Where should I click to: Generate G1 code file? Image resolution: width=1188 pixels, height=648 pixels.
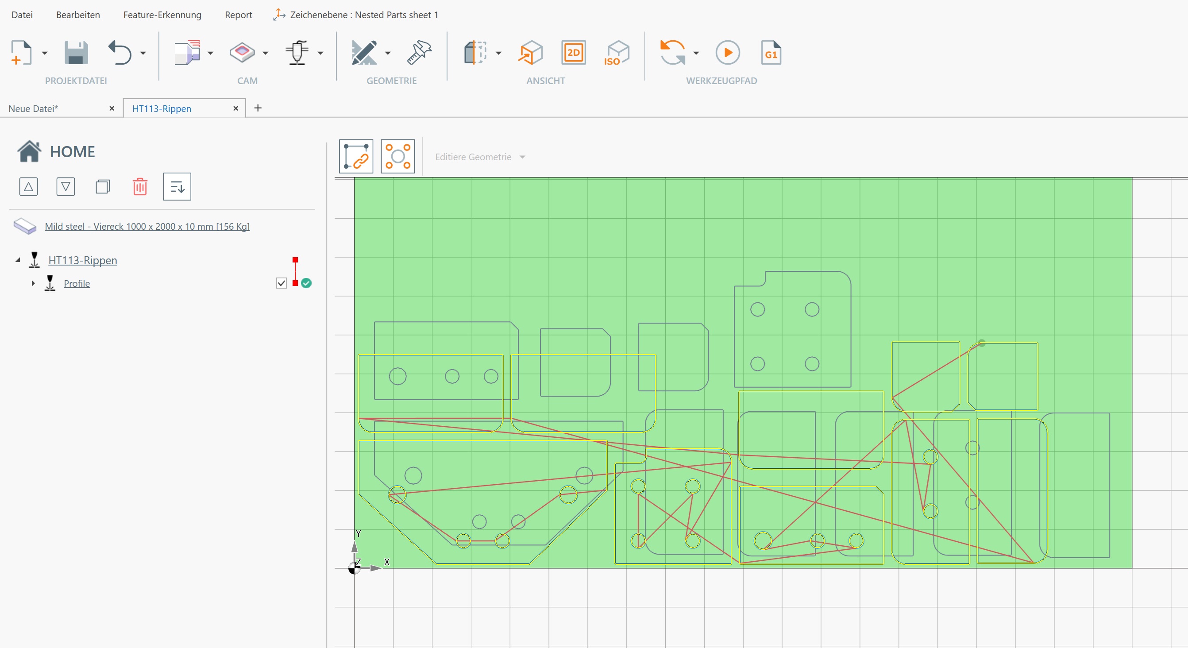pos(771,53)
